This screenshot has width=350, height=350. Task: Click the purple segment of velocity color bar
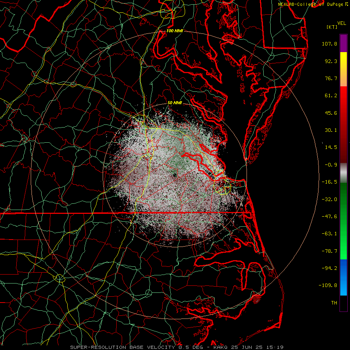343,43
